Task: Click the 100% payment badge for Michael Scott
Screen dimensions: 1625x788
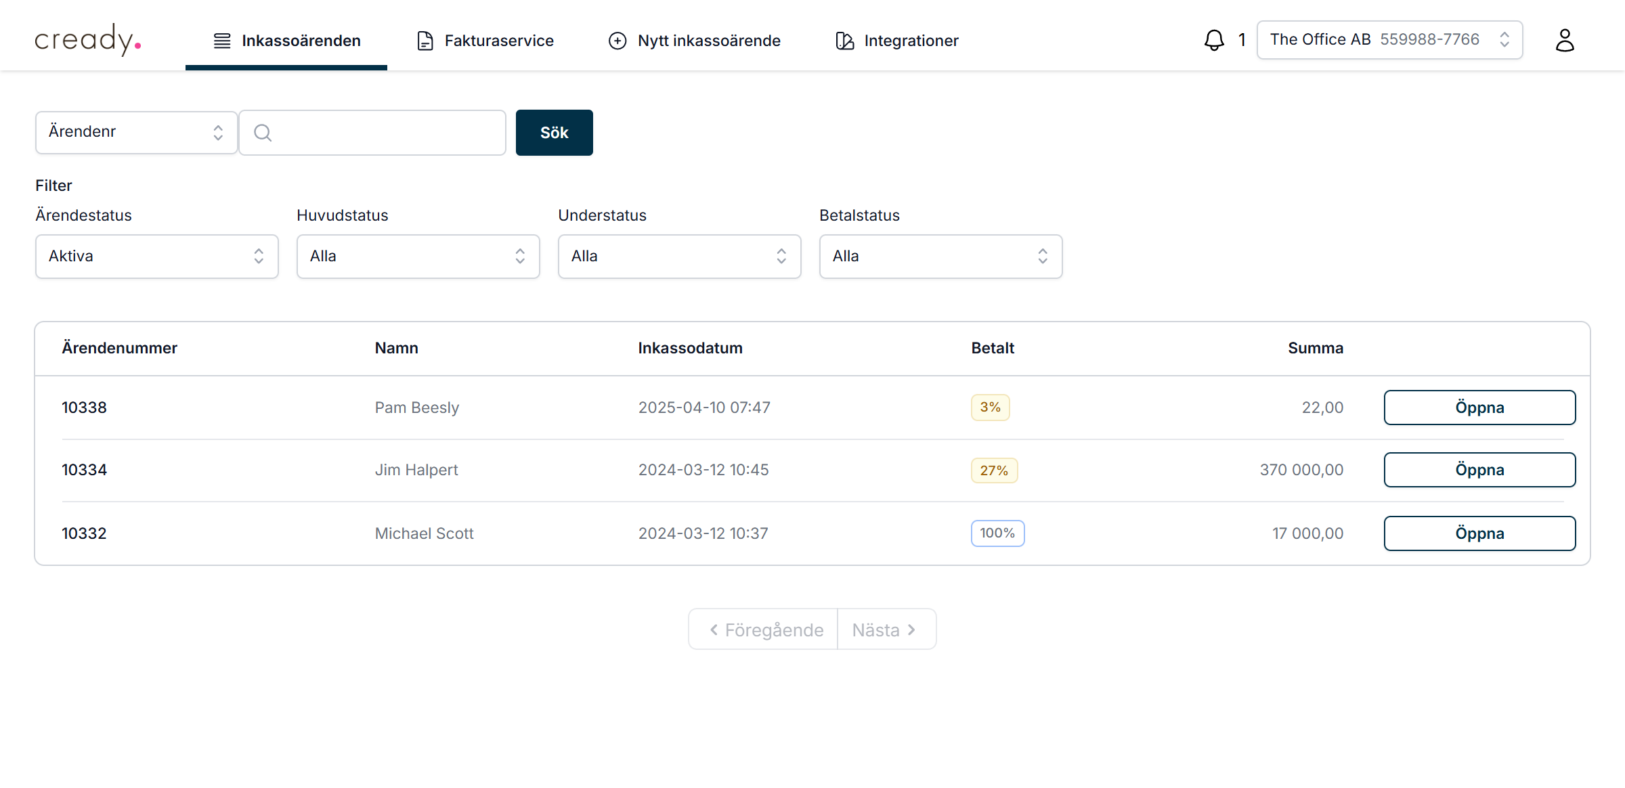Action: pos(997,533)
